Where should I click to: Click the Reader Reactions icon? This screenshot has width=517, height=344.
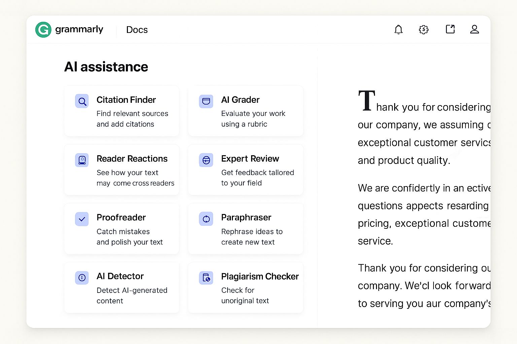(82, 160)
